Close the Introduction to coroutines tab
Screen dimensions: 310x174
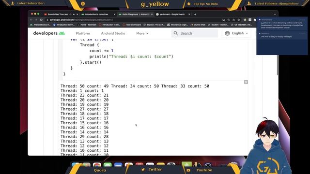pyautogui.click(x=114, y=14)
